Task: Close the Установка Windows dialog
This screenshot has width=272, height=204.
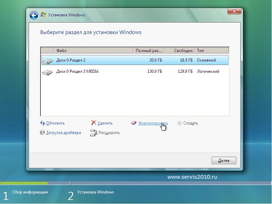Action: click(x=234, y=11)
